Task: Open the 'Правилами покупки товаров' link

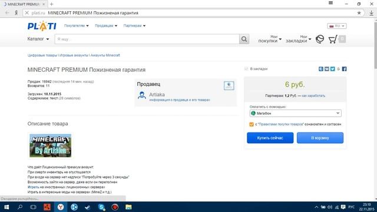Action: (280, 124)
